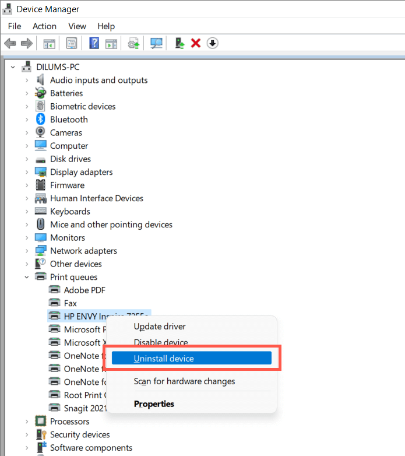Select the Security devices label
The width and height of the screenshot is (405, 456).
pyautogui.click(x=80, y=434)
